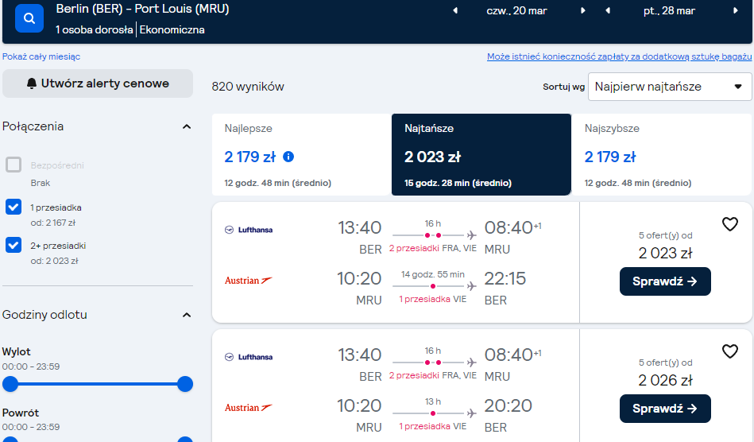Screen dimensions: 754x442
Task: Click route title Berlin (BER) – Port Louis (MRU)
Action: [142, 9]
